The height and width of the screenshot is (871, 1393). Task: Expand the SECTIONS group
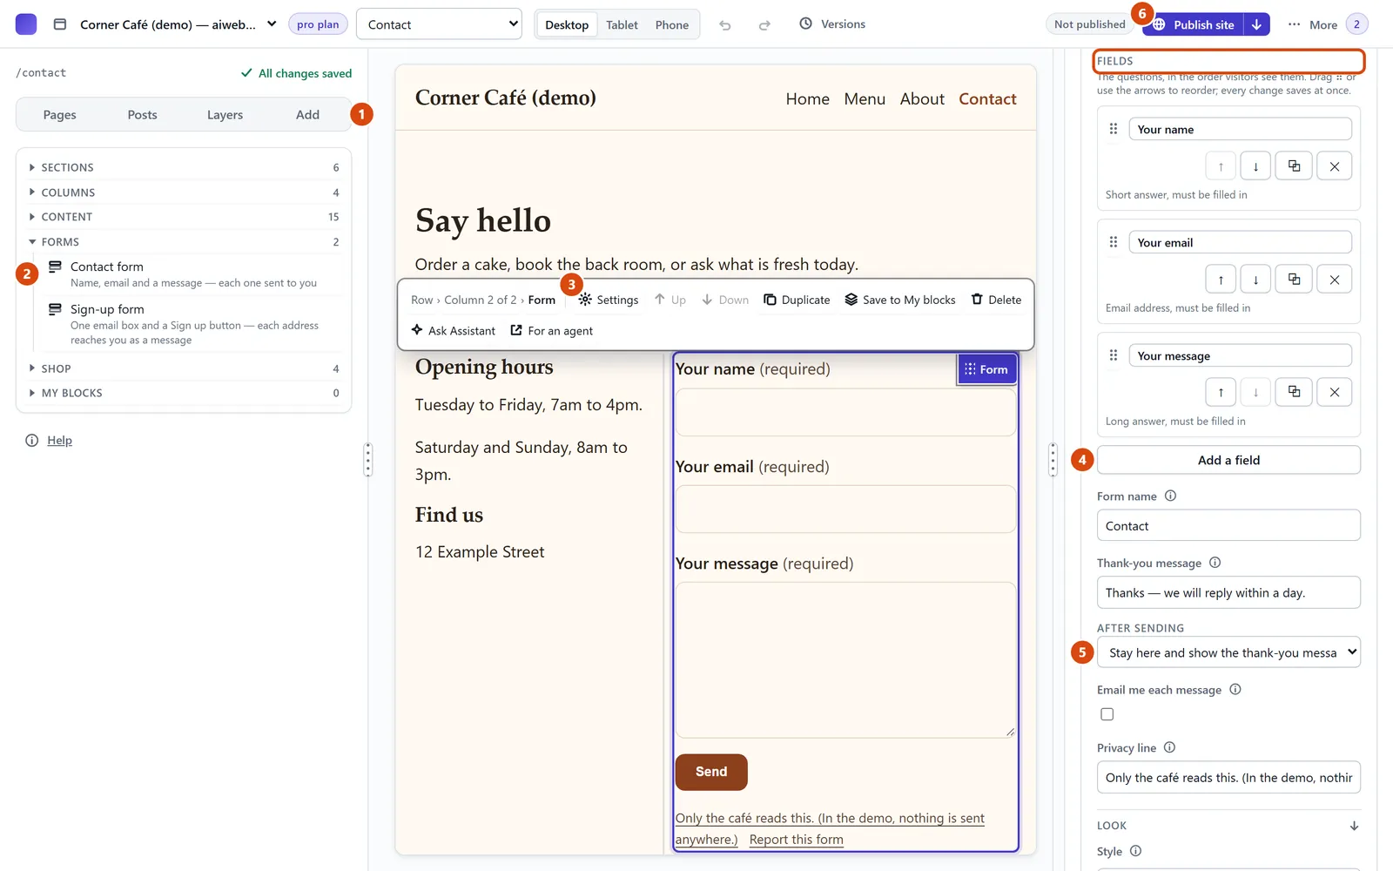pyautogui.click(x=184, y=167)
